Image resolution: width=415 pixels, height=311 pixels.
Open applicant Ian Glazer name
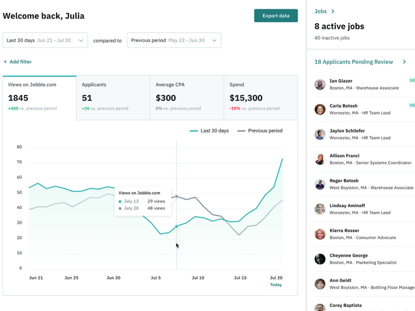[x=341, y=81]
